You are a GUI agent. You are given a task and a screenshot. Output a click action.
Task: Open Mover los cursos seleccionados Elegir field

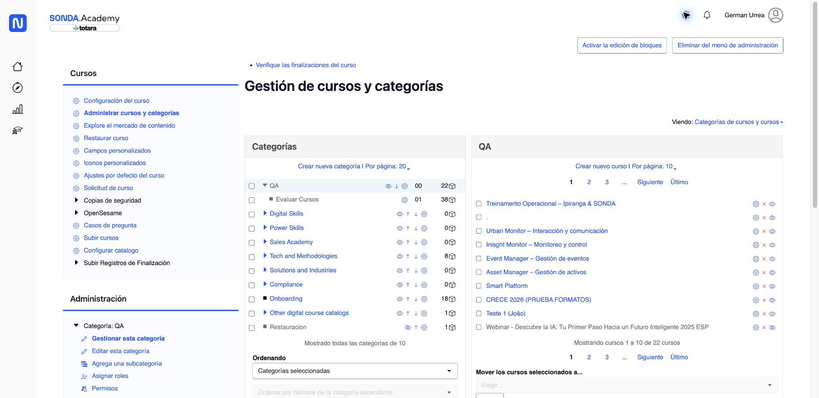(x=627, y=385)
